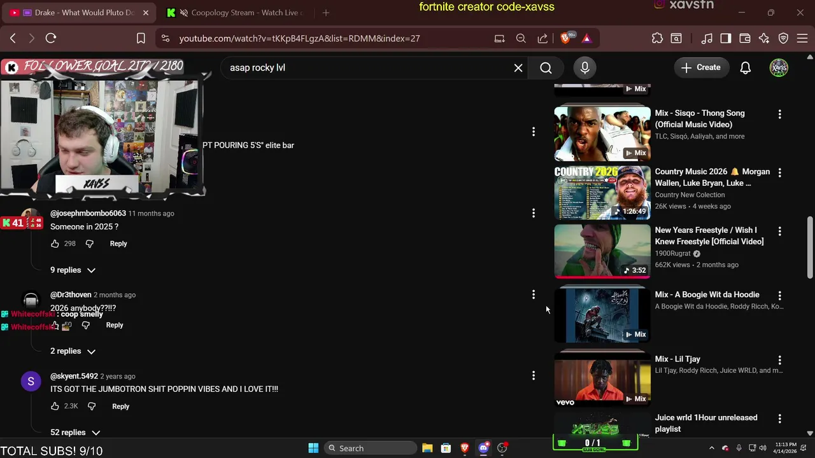Close the Drake YouTube tab
The image size is (815, 458).
tap(145, 13)
